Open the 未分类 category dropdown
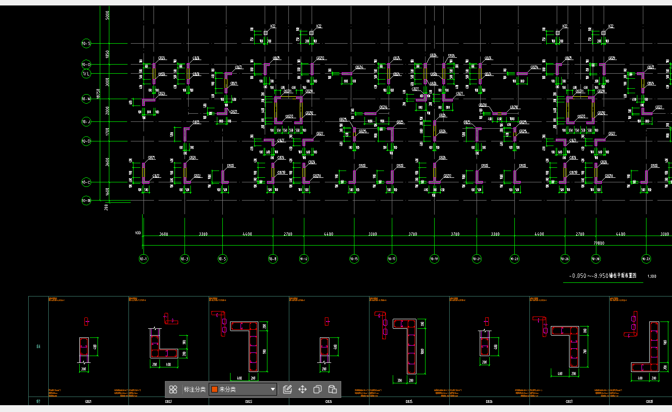672x412 pixels. pyautogui.click(x=243, y=389)
